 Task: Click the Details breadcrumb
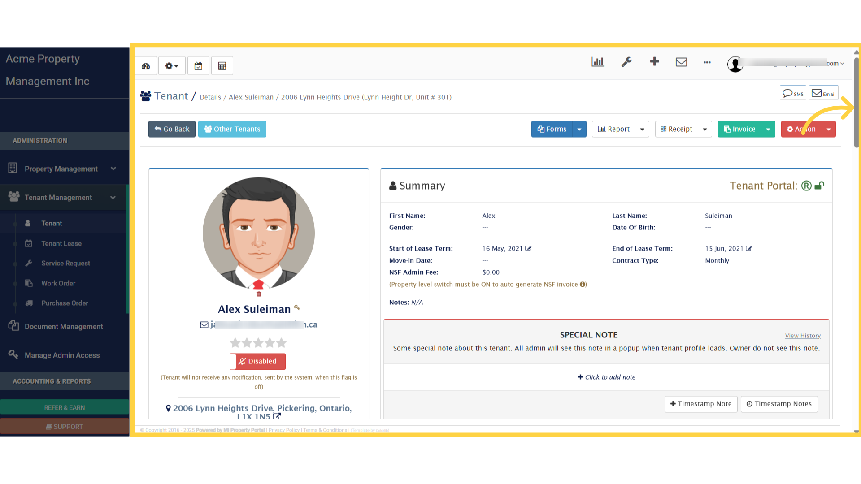click(210, 97)
